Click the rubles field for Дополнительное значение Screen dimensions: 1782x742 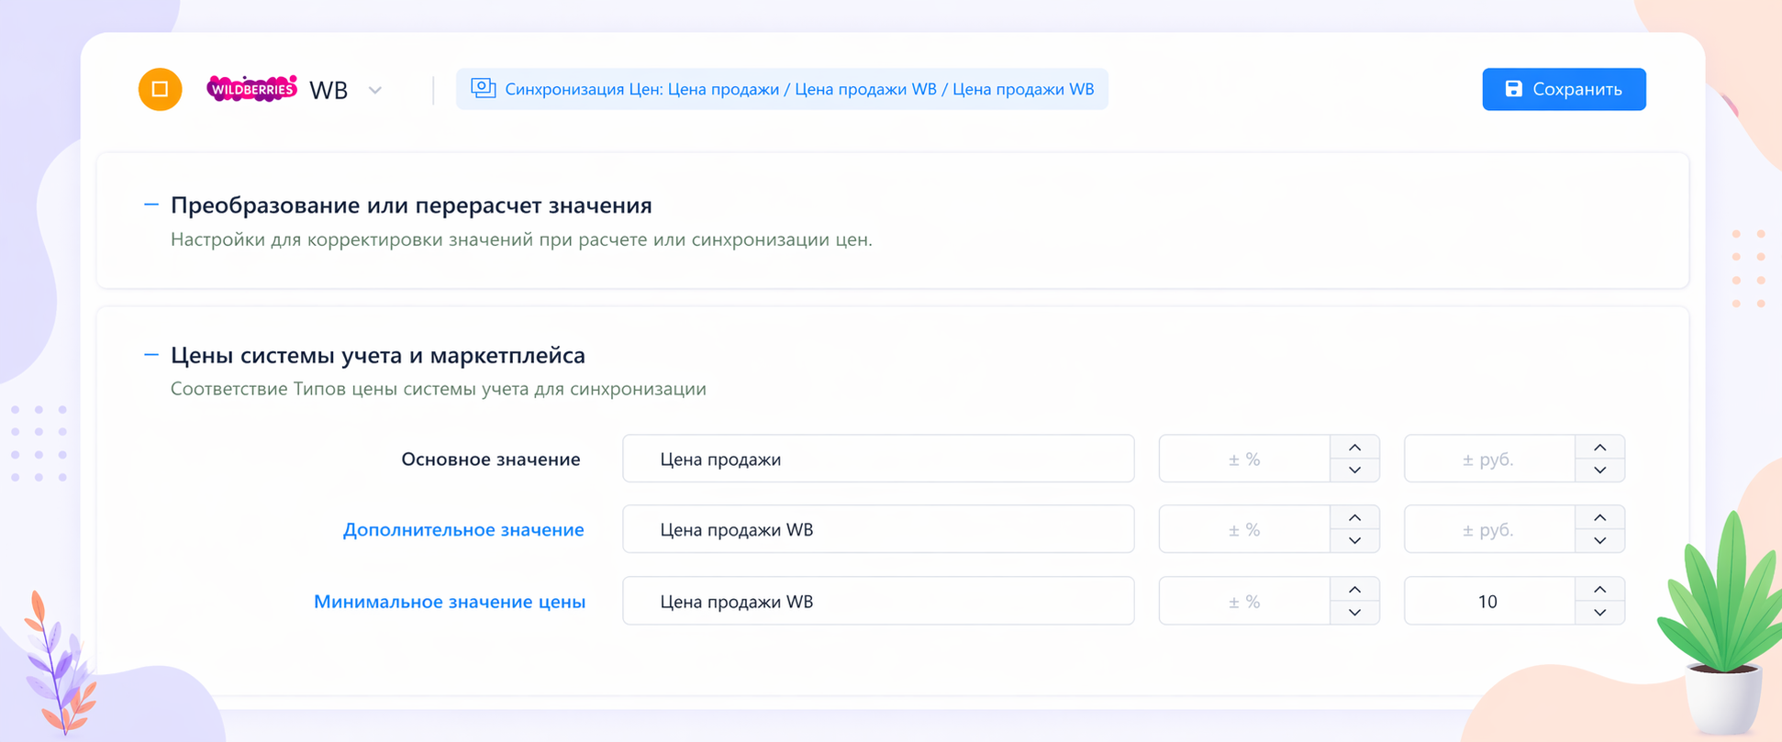click(x=1489, y=529)
